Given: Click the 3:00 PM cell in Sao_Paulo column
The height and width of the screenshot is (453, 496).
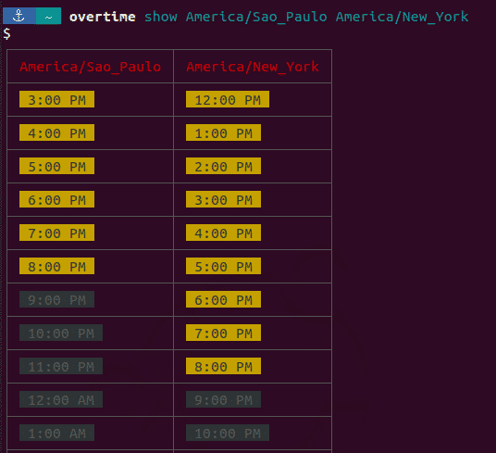Looking at the screenshot, I should click(57, 99).
